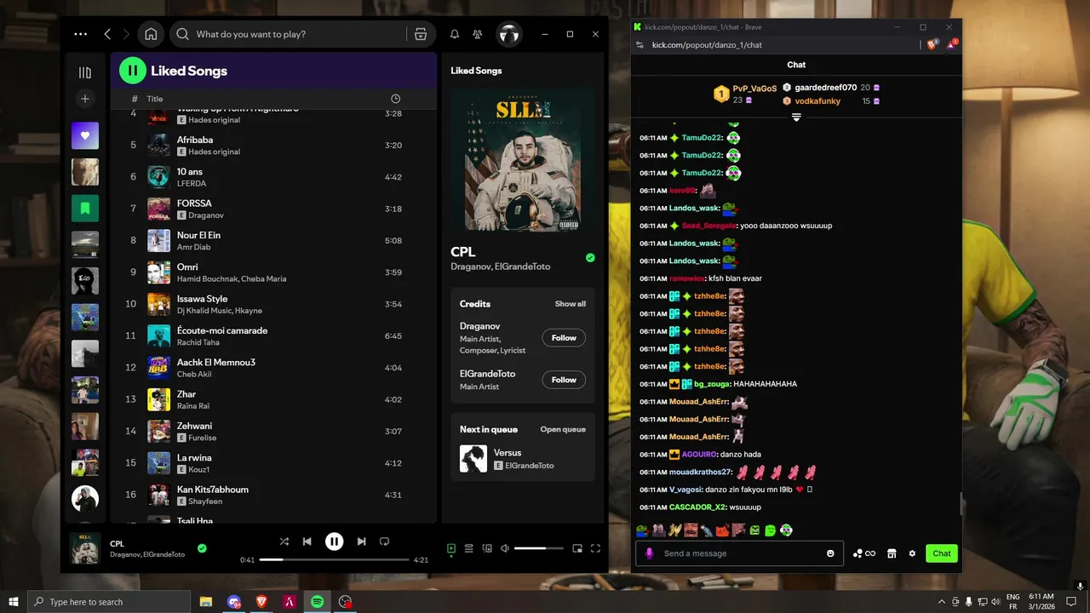Open Rachid Taha artist link

[x=198, y=342]
